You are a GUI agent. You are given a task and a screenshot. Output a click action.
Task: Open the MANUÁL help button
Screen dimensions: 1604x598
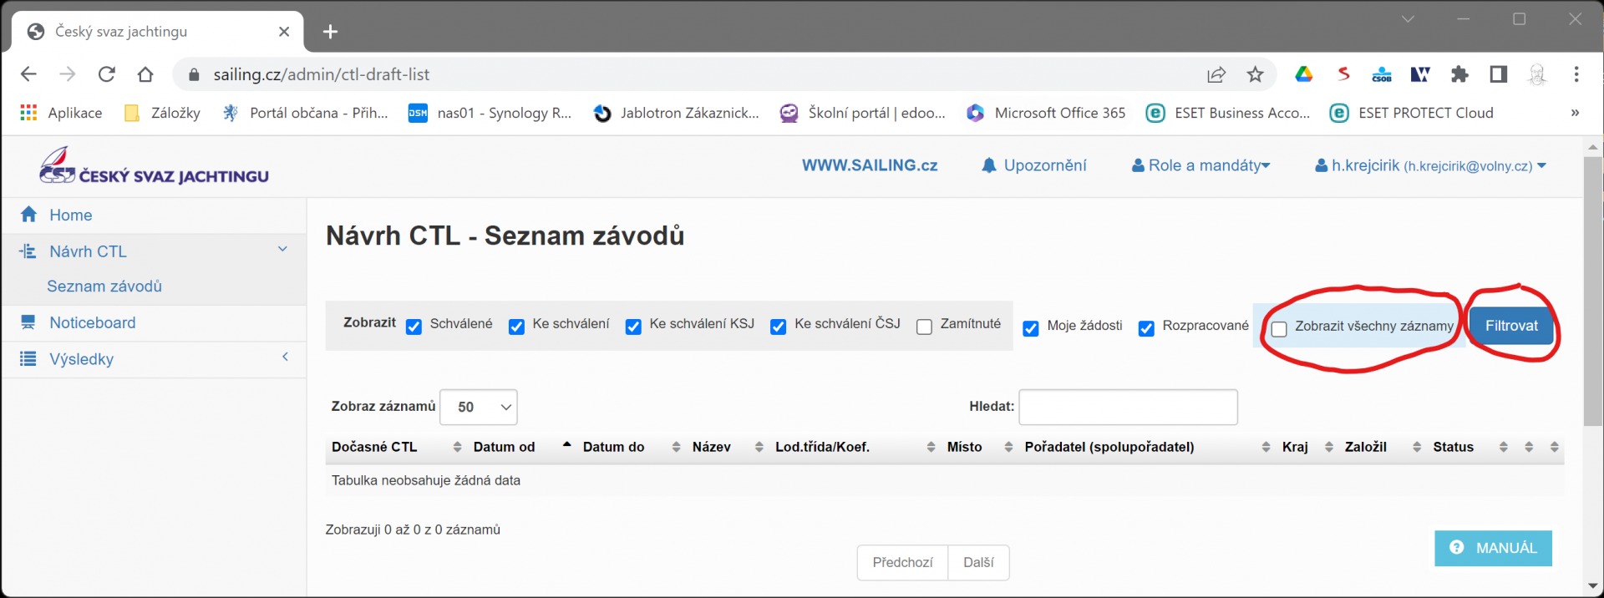coord(1493,548)
